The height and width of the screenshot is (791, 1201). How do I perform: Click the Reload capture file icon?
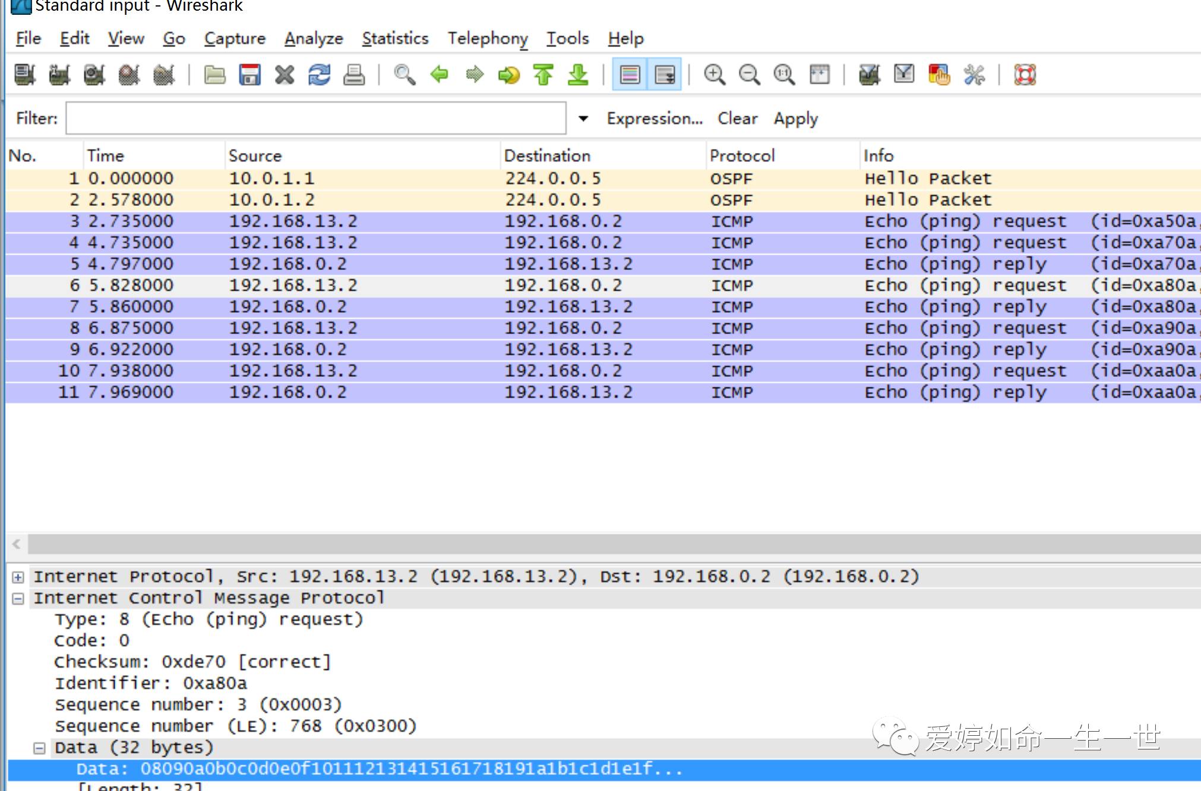[319, 75]
